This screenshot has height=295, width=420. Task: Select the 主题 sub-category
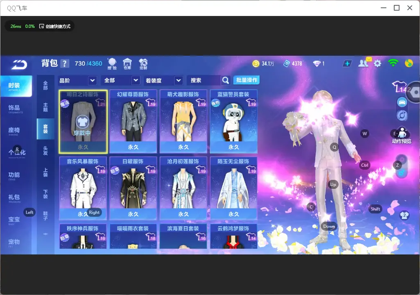pos(45,107)
